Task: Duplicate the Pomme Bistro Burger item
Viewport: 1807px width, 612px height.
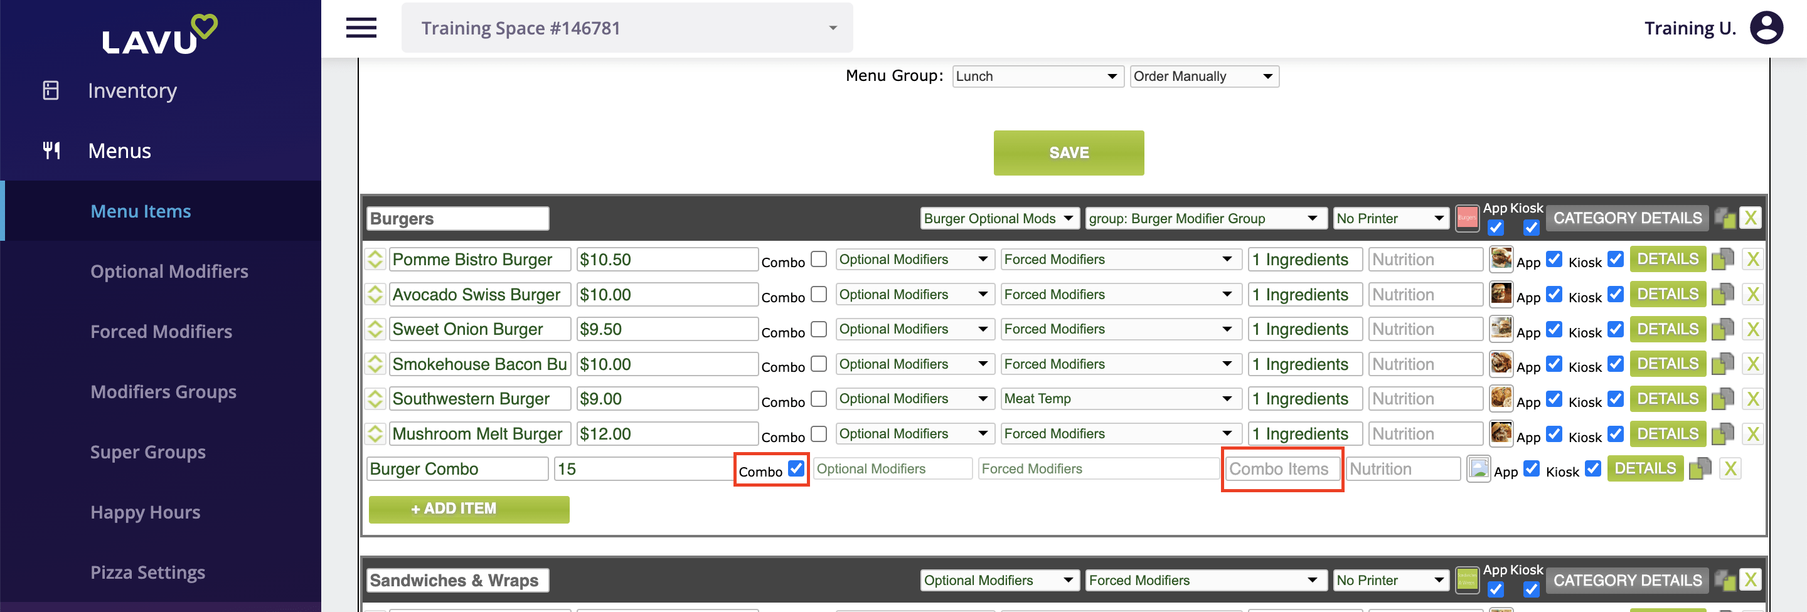Action: pos(1722,260)
